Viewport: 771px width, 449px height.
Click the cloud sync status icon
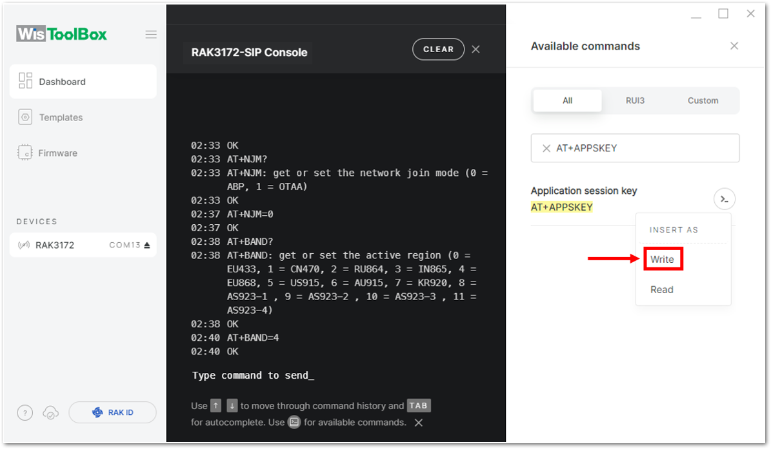click(50, 413)
